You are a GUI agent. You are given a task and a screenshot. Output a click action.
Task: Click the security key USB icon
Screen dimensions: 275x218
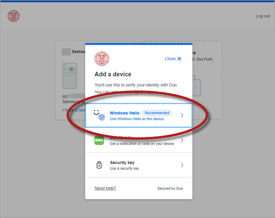tap(99, 165)
